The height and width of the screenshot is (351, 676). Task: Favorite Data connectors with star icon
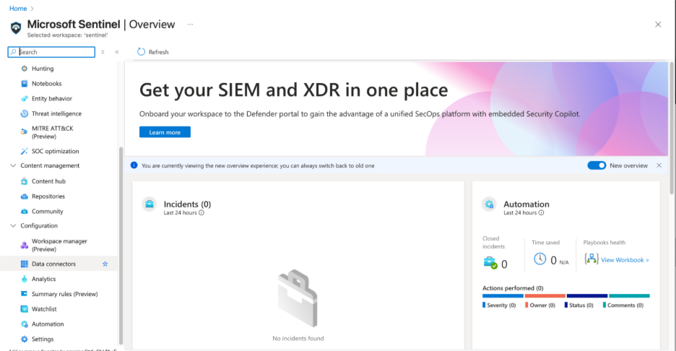pyautogui.click(x=105, y=264)
